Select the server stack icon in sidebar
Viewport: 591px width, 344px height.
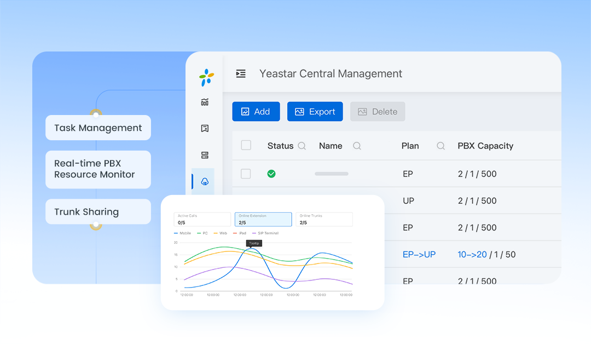pyautogui.click(x=205, y=155)
